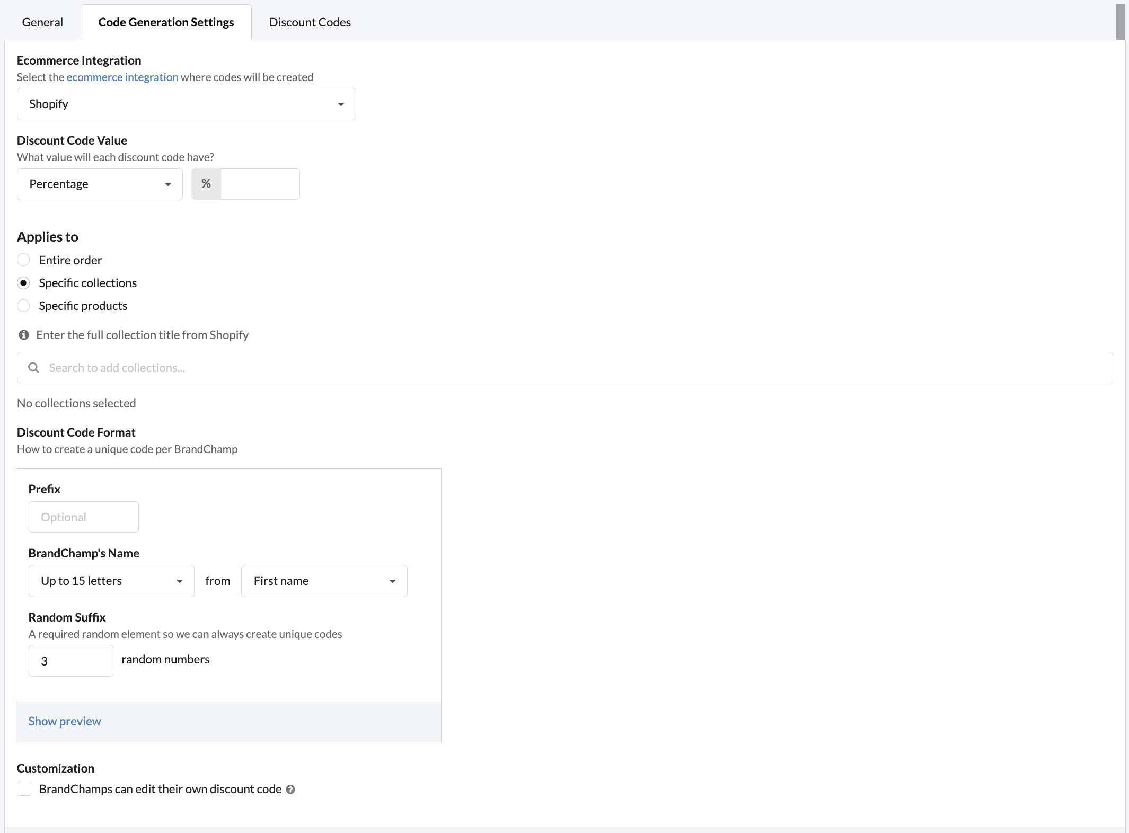Select the Specific collections radio button
1129x833 pixels.
[23, 283]
